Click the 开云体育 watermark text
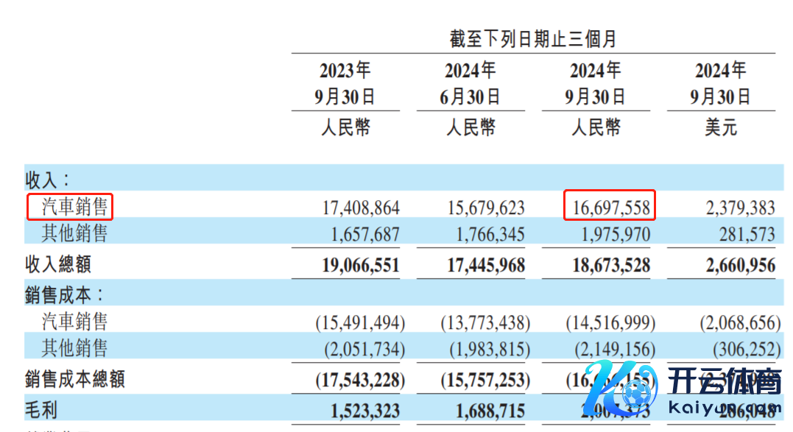 (725, 383)
